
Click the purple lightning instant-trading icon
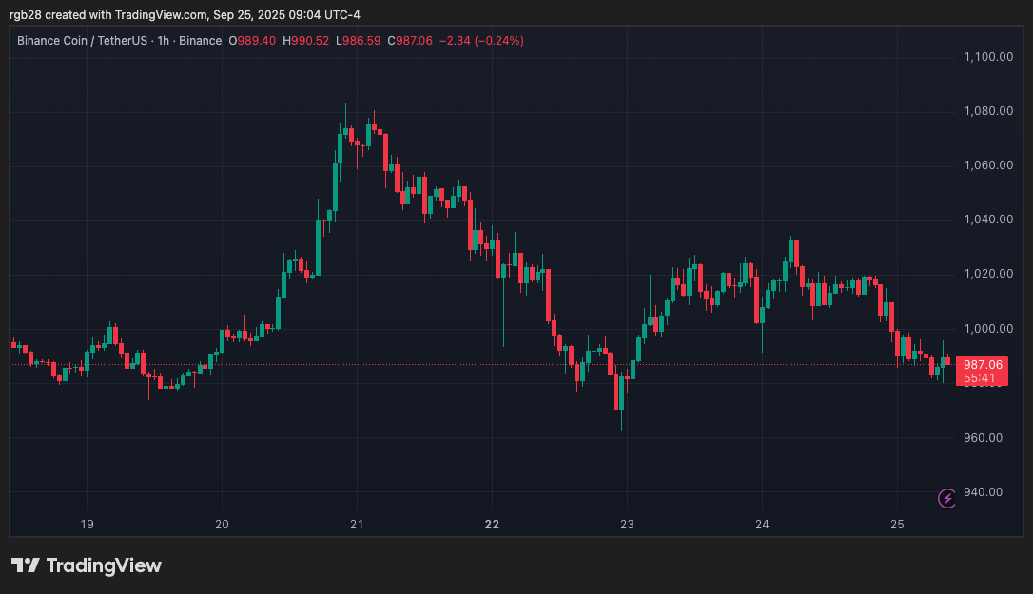(946, 498)
